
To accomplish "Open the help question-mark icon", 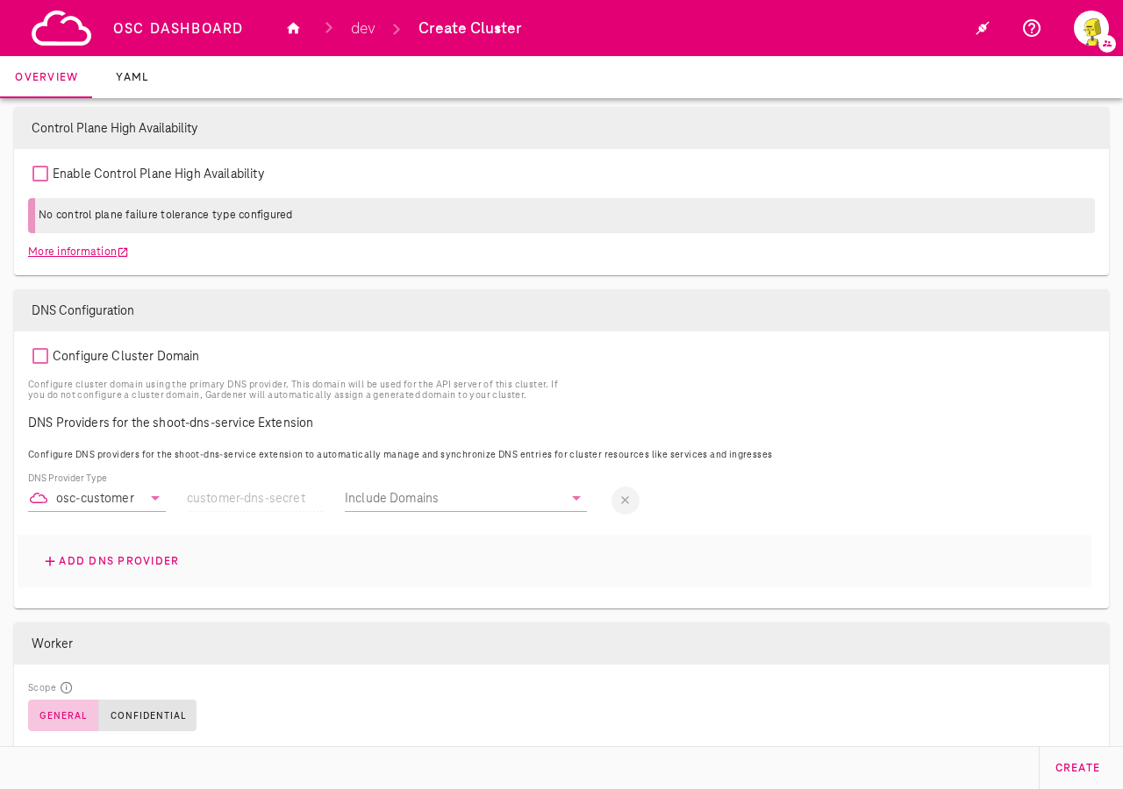I will [1032, 26].
